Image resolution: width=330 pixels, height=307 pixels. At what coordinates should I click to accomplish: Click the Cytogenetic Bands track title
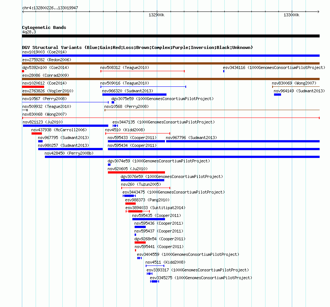point(44,27)
